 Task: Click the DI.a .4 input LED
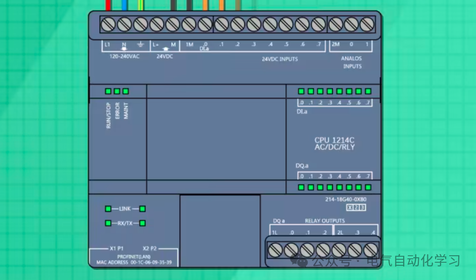point(339,91)
